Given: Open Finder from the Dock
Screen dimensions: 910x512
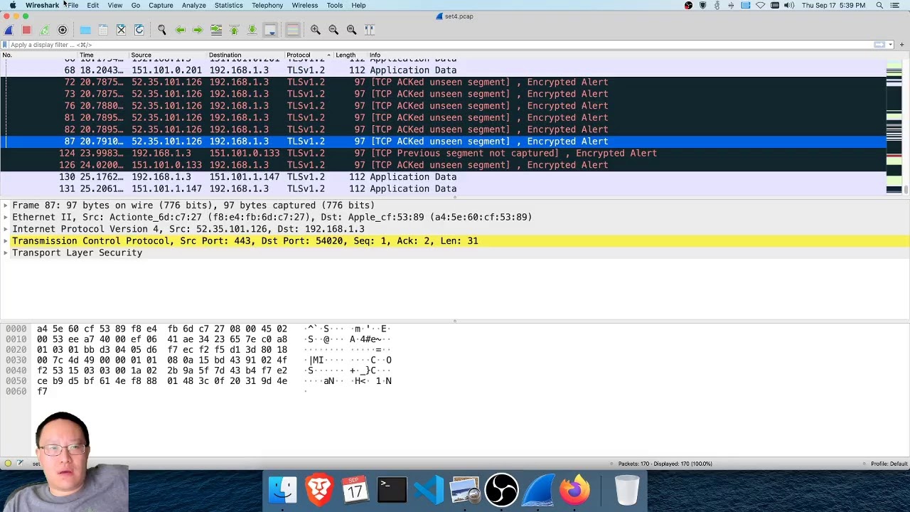Looking at the screenshot, I should point(282,490).
